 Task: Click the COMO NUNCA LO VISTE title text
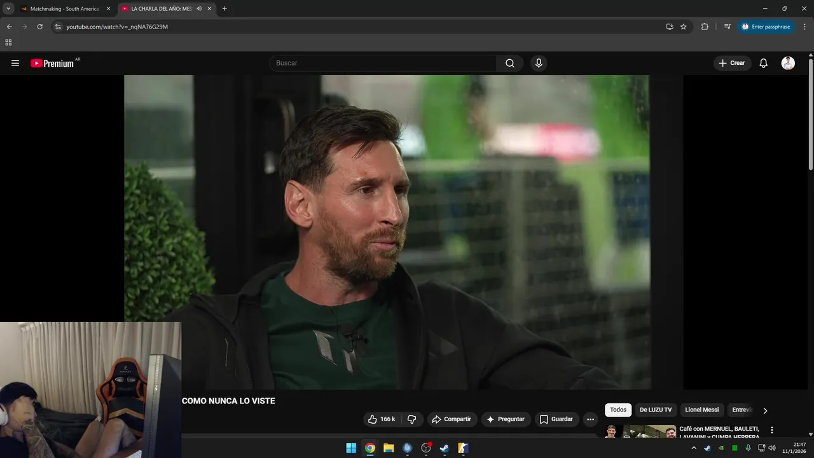(x=228, y=401)
